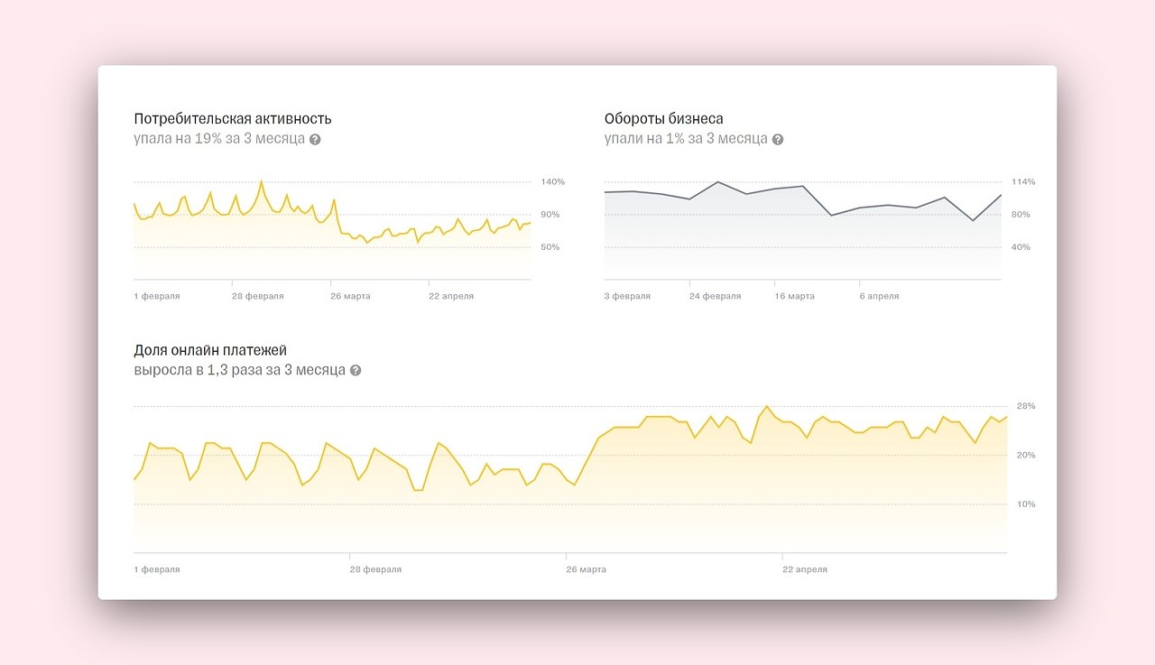Viewport: 1155px width, 665px height.
Task: Click '1 февраля' on consumer activity chart
Action: point(157,297)
